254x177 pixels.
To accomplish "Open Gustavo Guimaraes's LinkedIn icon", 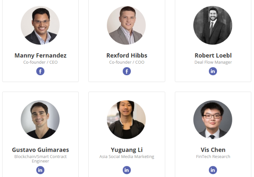I will click(x=40, y=170).
